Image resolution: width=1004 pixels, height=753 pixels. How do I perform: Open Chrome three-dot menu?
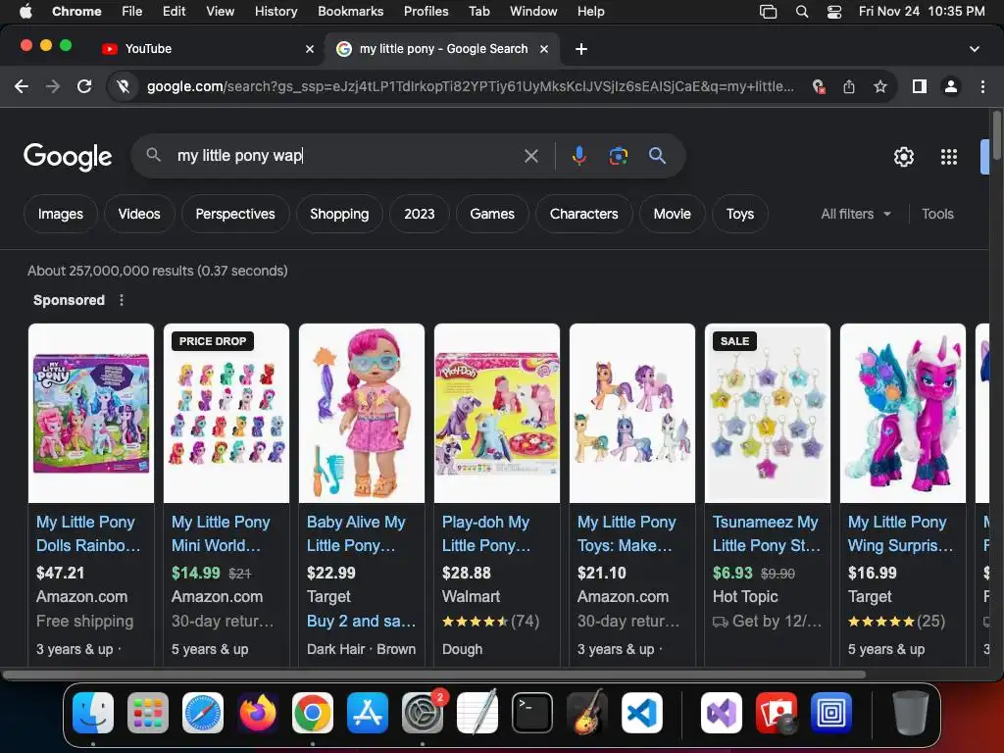coord(982,86)
